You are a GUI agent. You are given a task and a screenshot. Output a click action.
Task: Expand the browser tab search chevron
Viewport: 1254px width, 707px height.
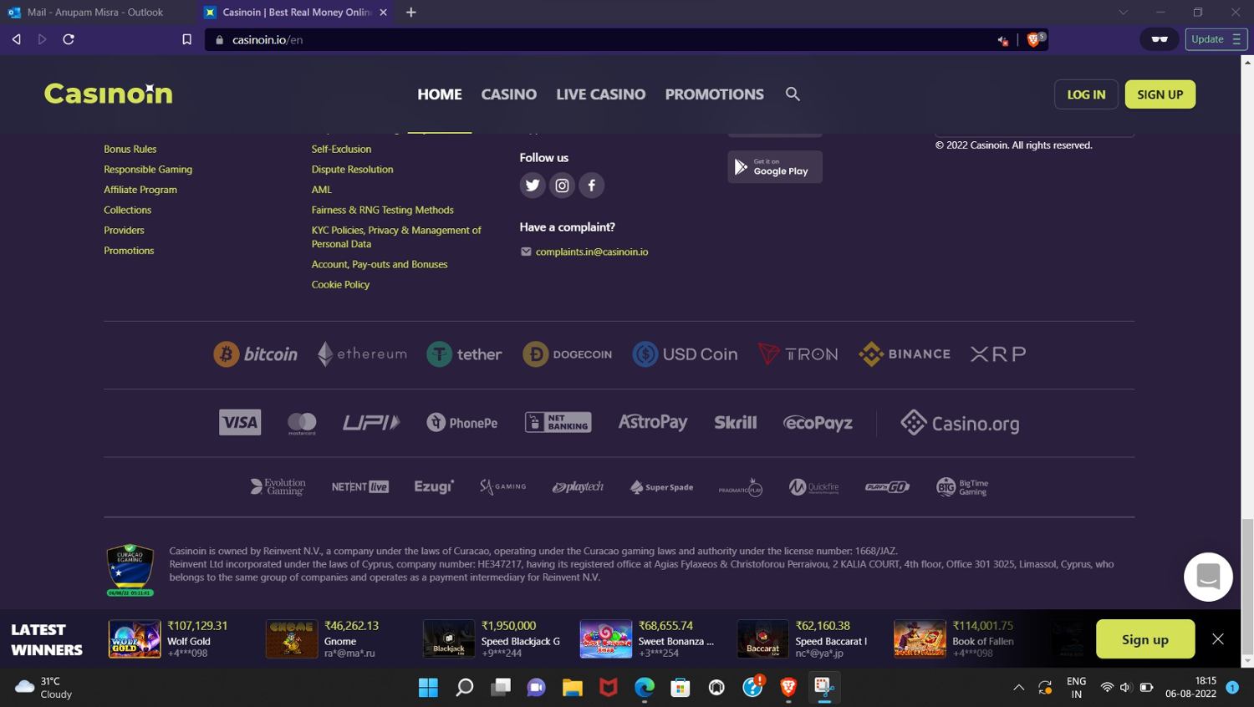pyautogui.click(x=1123, y=13)
